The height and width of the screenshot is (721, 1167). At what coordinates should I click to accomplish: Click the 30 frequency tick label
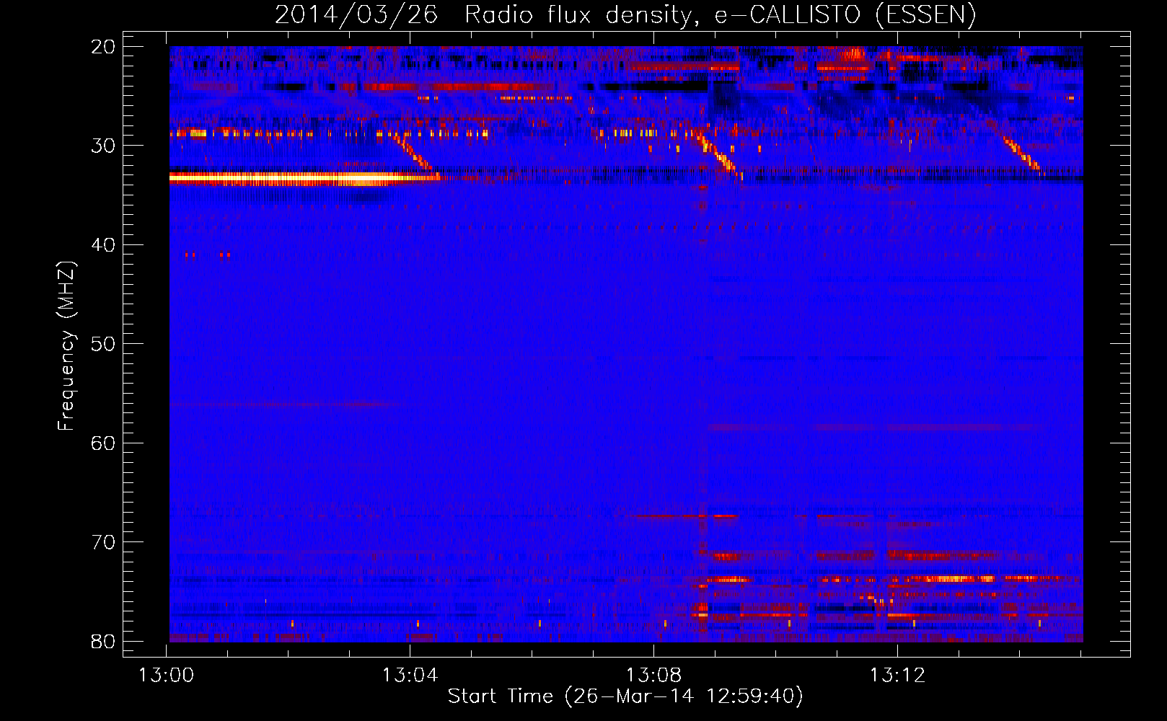(104, 146)
